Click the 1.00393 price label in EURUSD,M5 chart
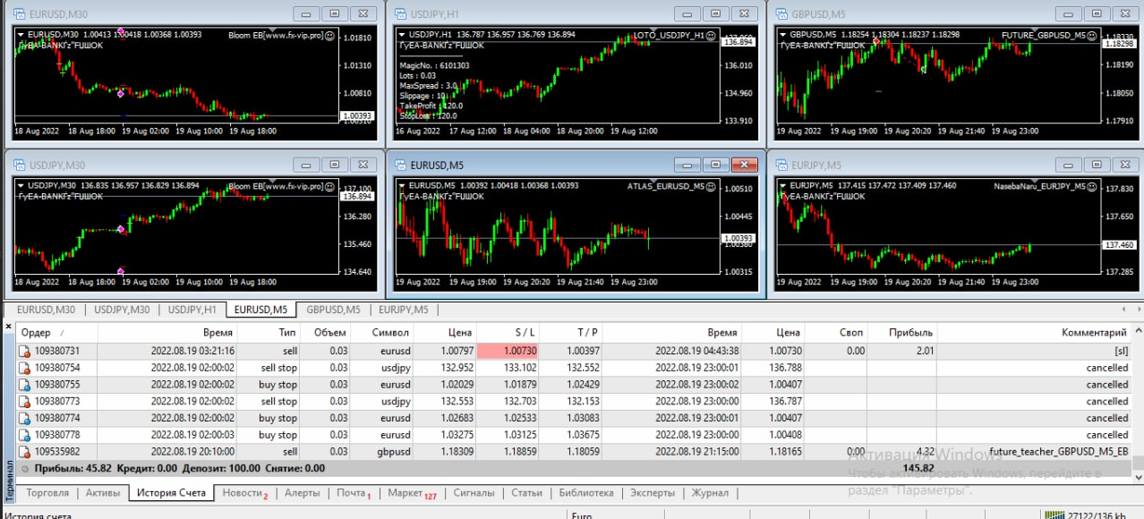The height and width of the screenshot is (519, 1144). point(739,238)
